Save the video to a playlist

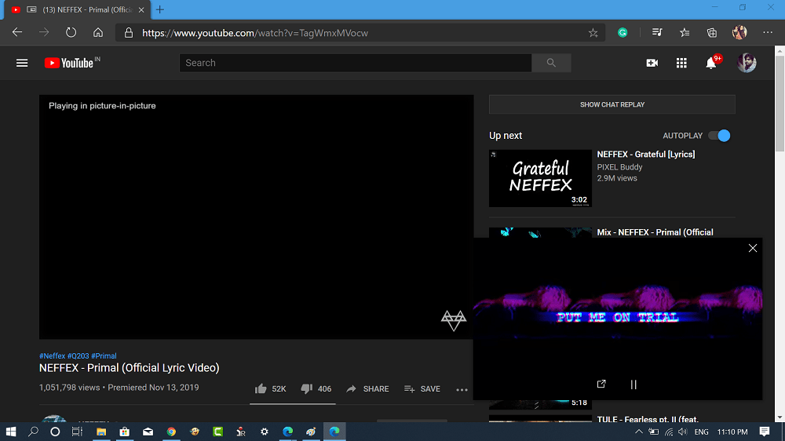[422, 389]
